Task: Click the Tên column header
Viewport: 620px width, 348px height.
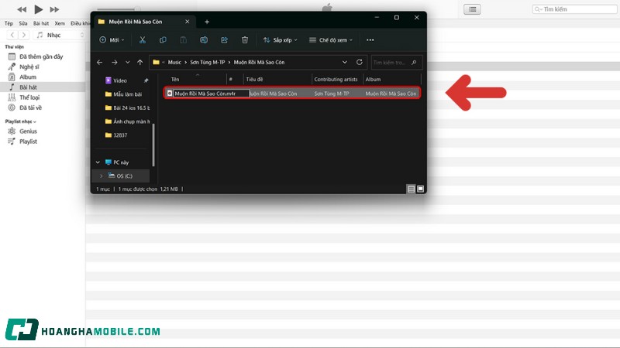Action: coord(175,80)
